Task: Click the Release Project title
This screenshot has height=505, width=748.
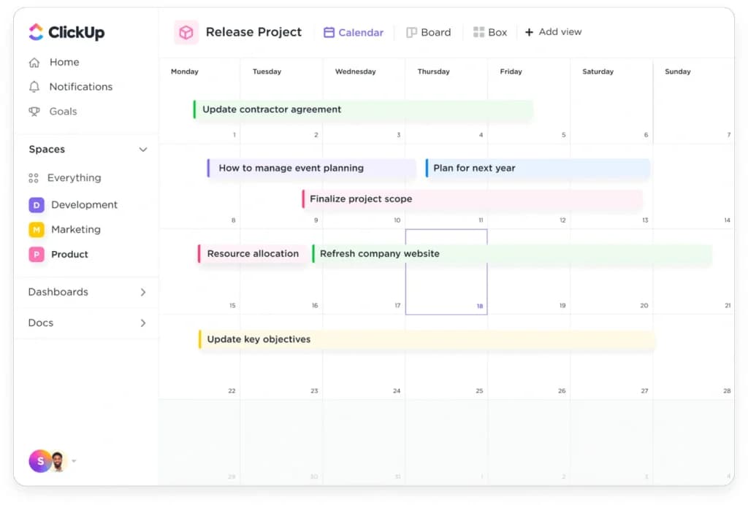Action: click(253, 32)
